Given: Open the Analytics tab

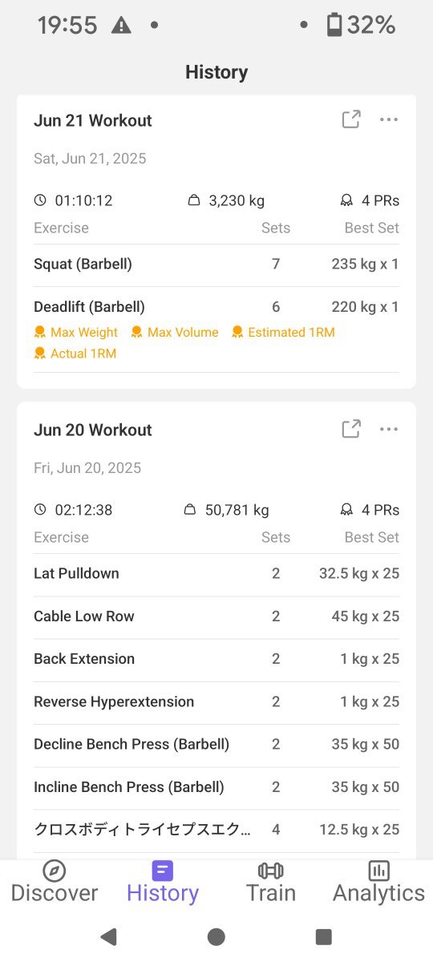Looking at the screenshot, I should (378, 882).
